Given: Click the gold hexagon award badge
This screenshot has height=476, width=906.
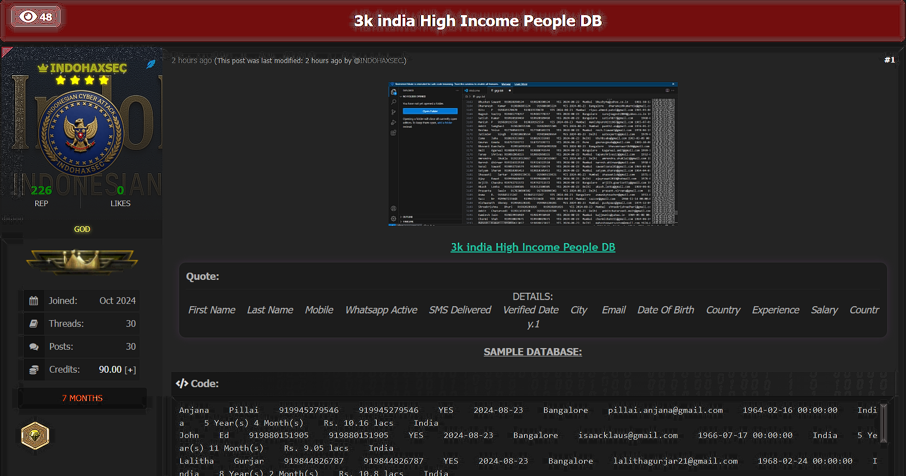Looking at the screenshot, I should pos(35,436).
